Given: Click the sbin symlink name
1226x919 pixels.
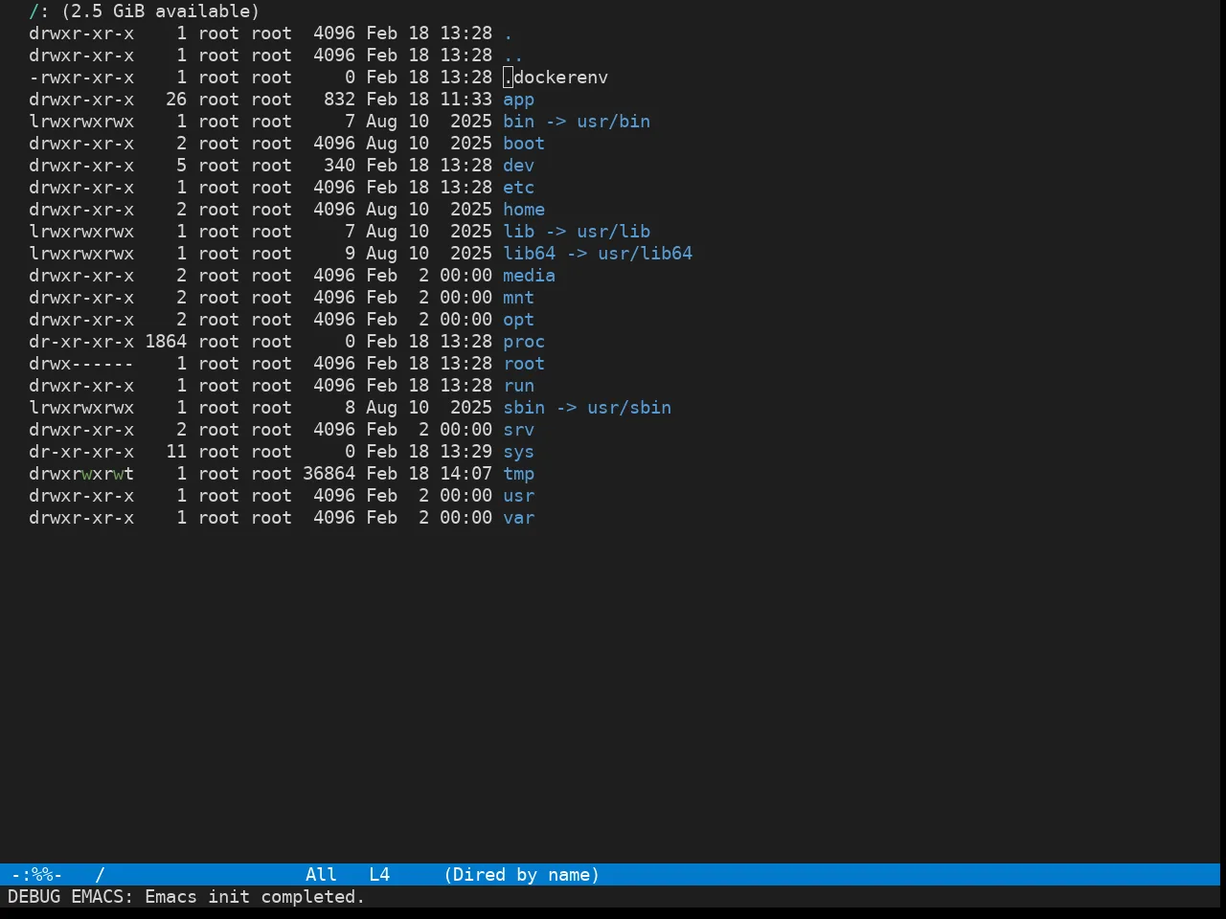Looking at the screenshot, I should coord(524,408).
